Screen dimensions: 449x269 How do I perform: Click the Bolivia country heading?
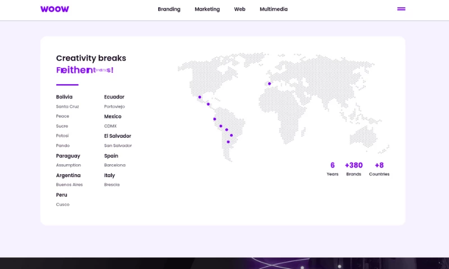pyautogui.click(x=64, y=97)
